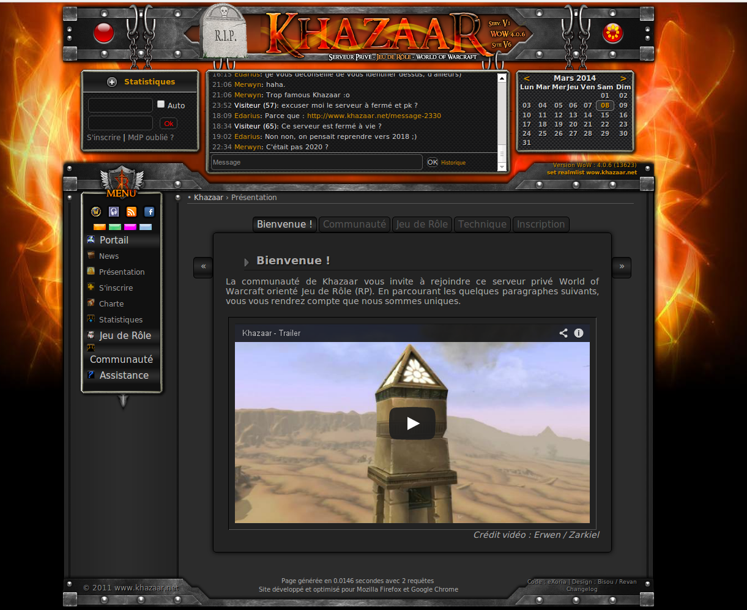This screenshot has height=610, width=747.
Task: Switch to the Jeu de Rôle tab
Action: (x=422, y=225)
